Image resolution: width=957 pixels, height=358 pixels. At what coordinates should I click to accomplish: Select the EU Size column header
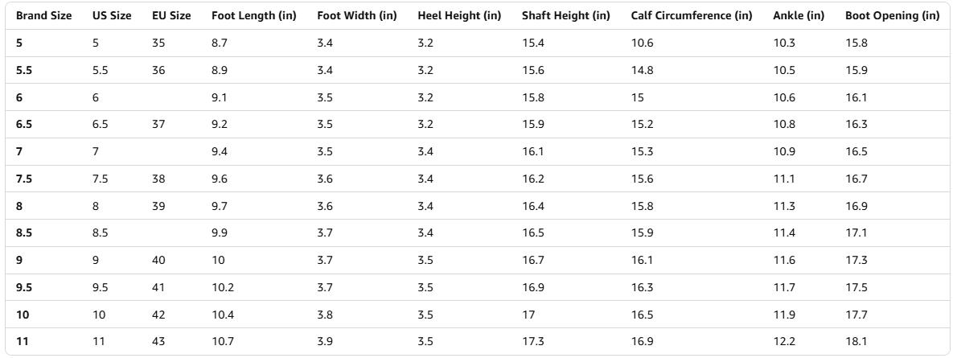coord(171,16)
